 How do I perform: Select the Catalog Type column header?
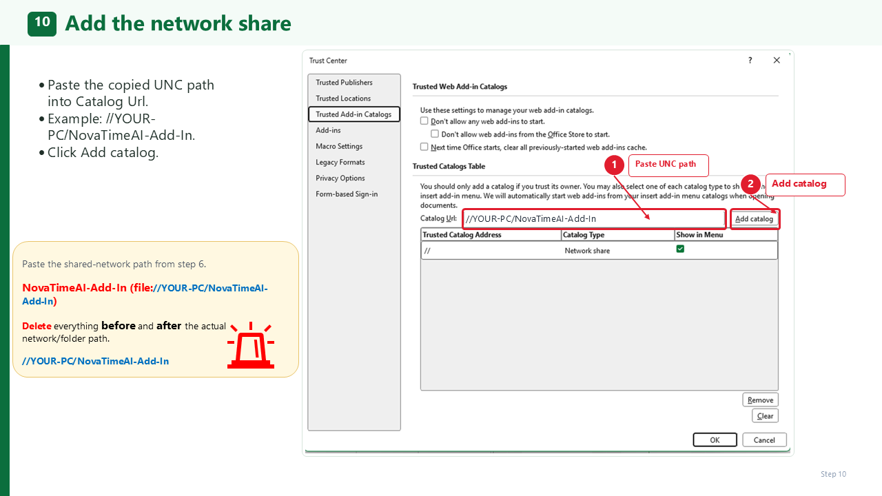tap(618, 235)
